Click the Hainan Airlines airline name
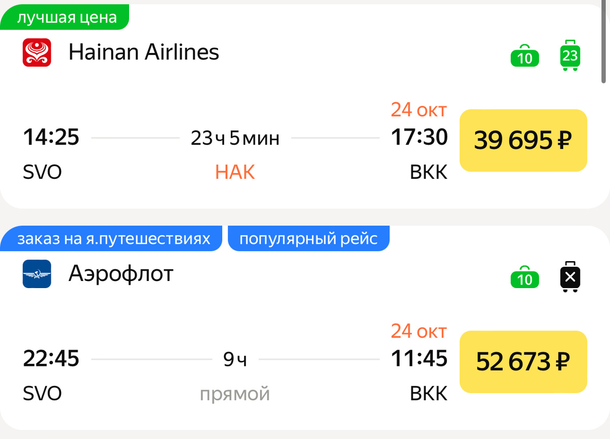 [144, 52]
